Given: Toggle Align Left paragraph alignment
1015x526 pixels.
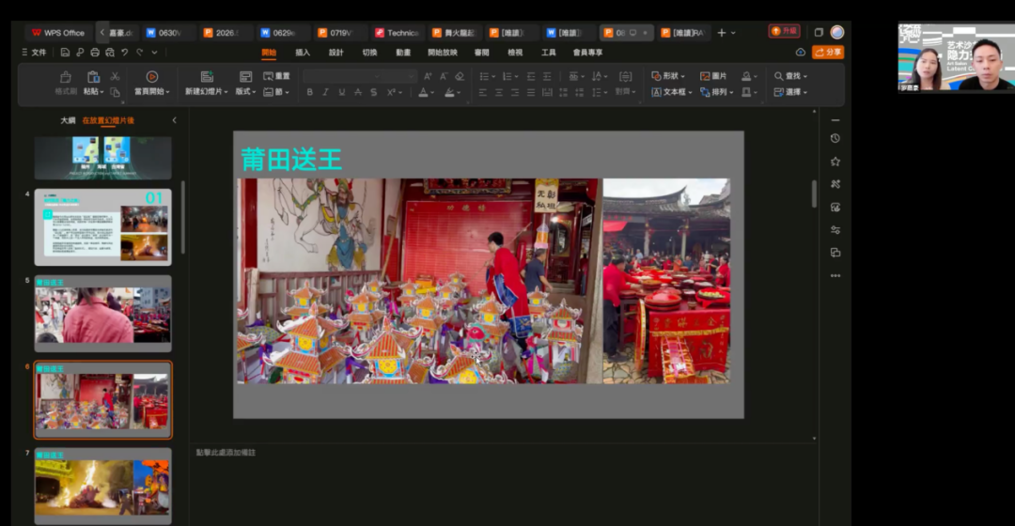Looking at the screenshot, I should pyautogui.click(x=482, y=92).
